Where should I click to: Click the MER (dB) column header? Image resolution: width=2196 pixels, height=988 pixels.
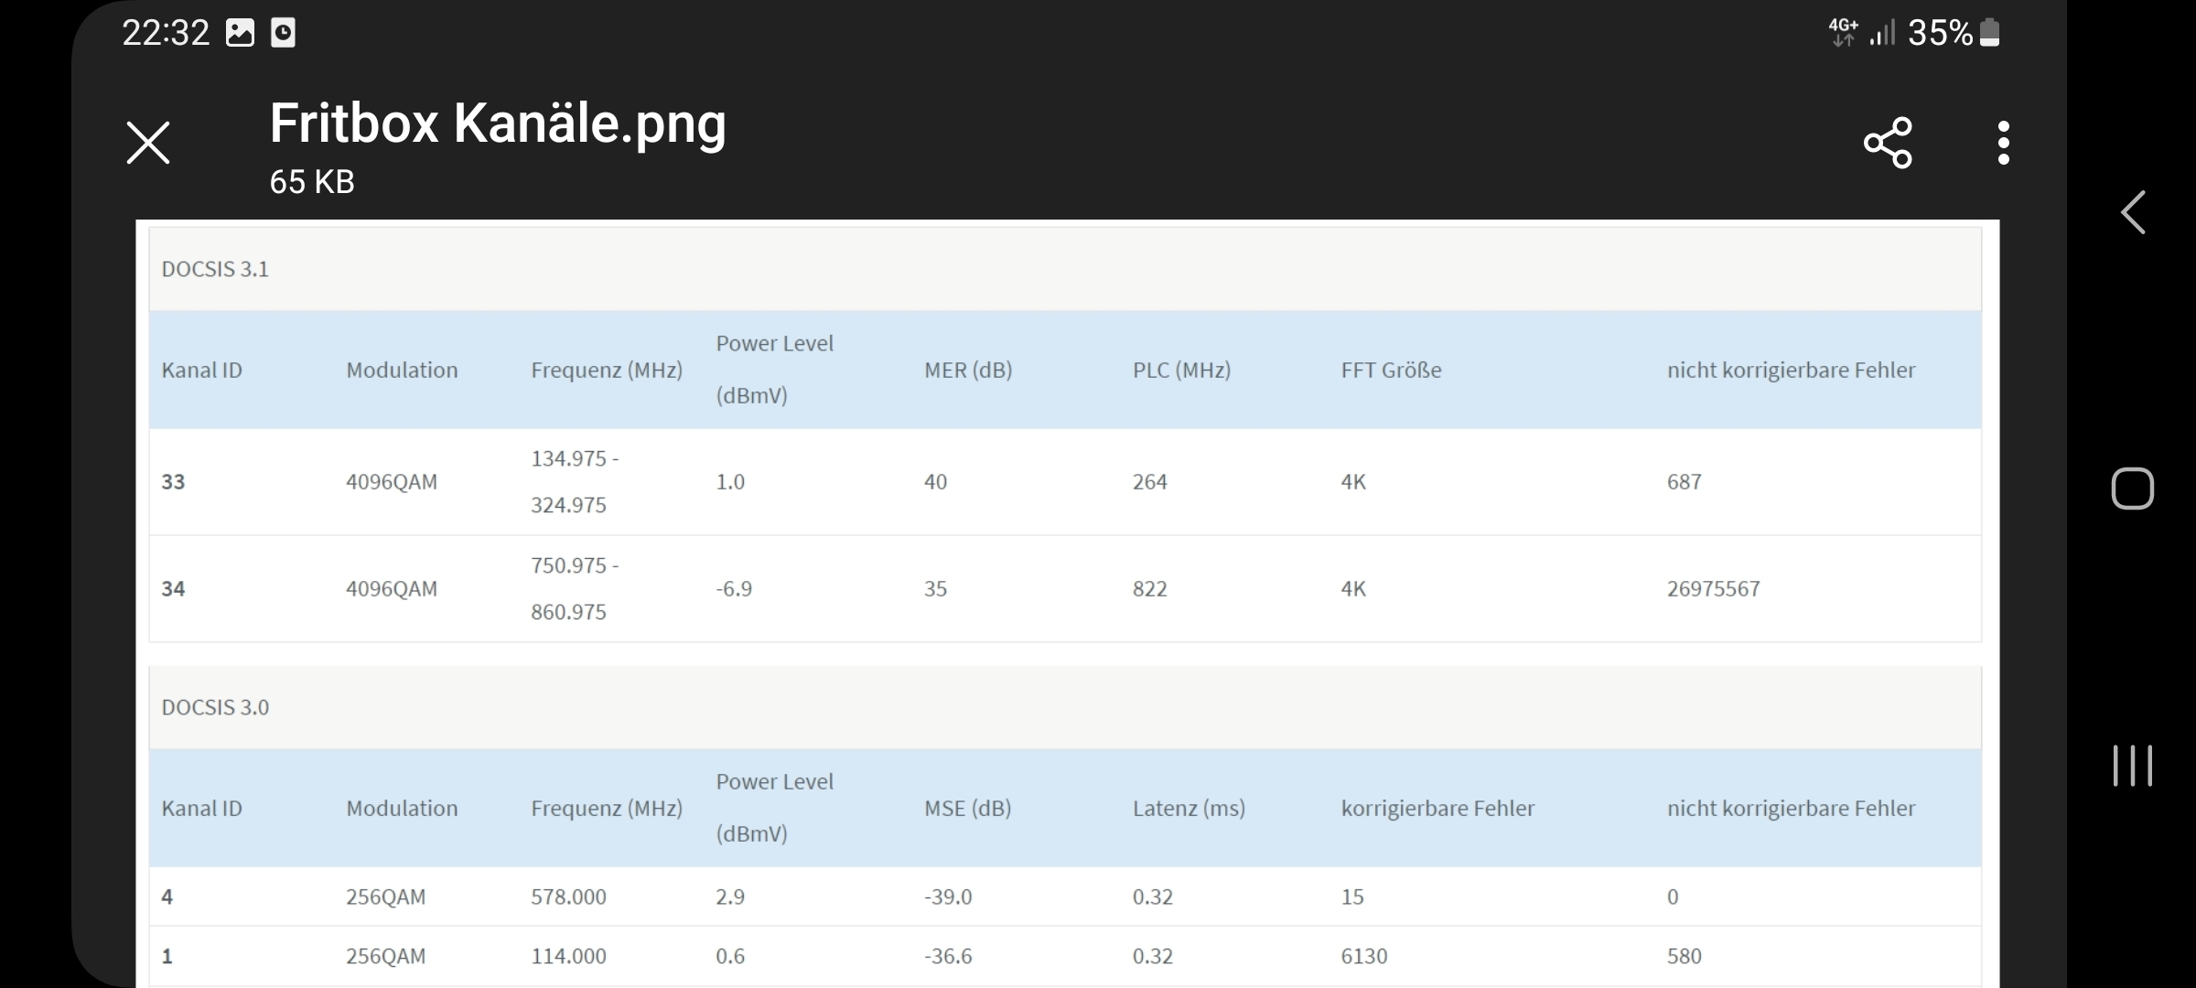(968, 370)
